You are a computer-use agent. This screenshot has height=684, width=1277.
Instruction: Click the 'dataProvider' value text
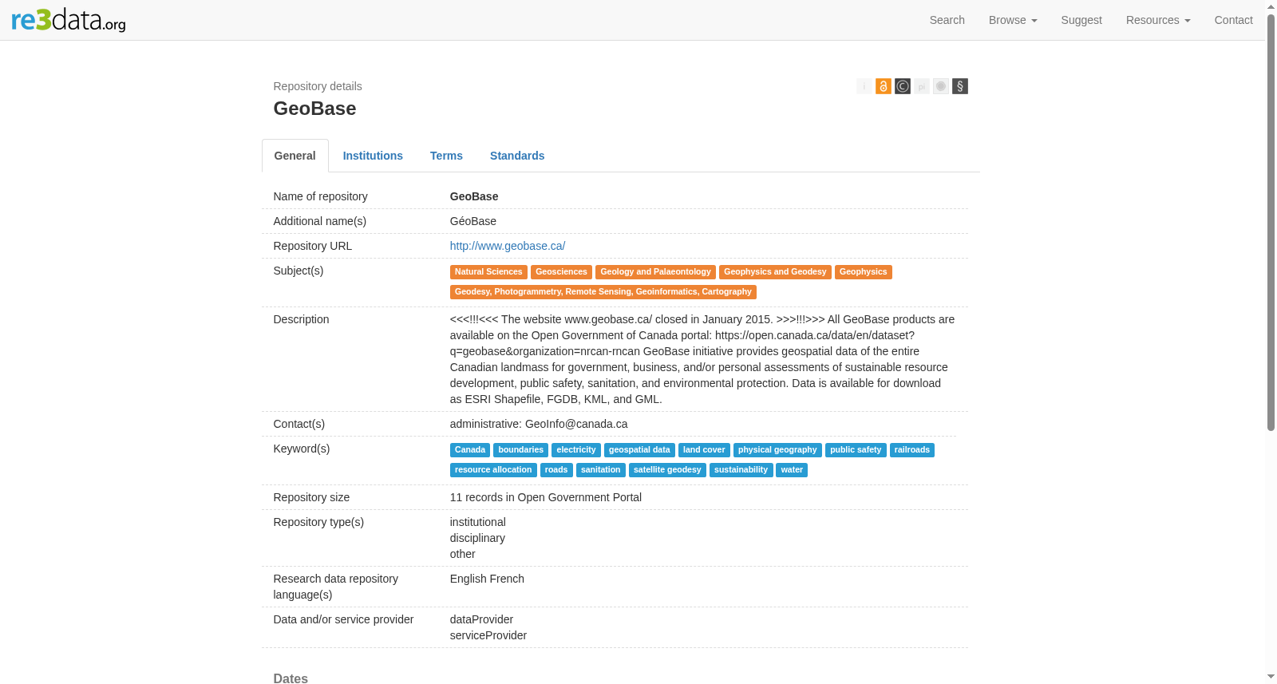(x=481, y=619)
